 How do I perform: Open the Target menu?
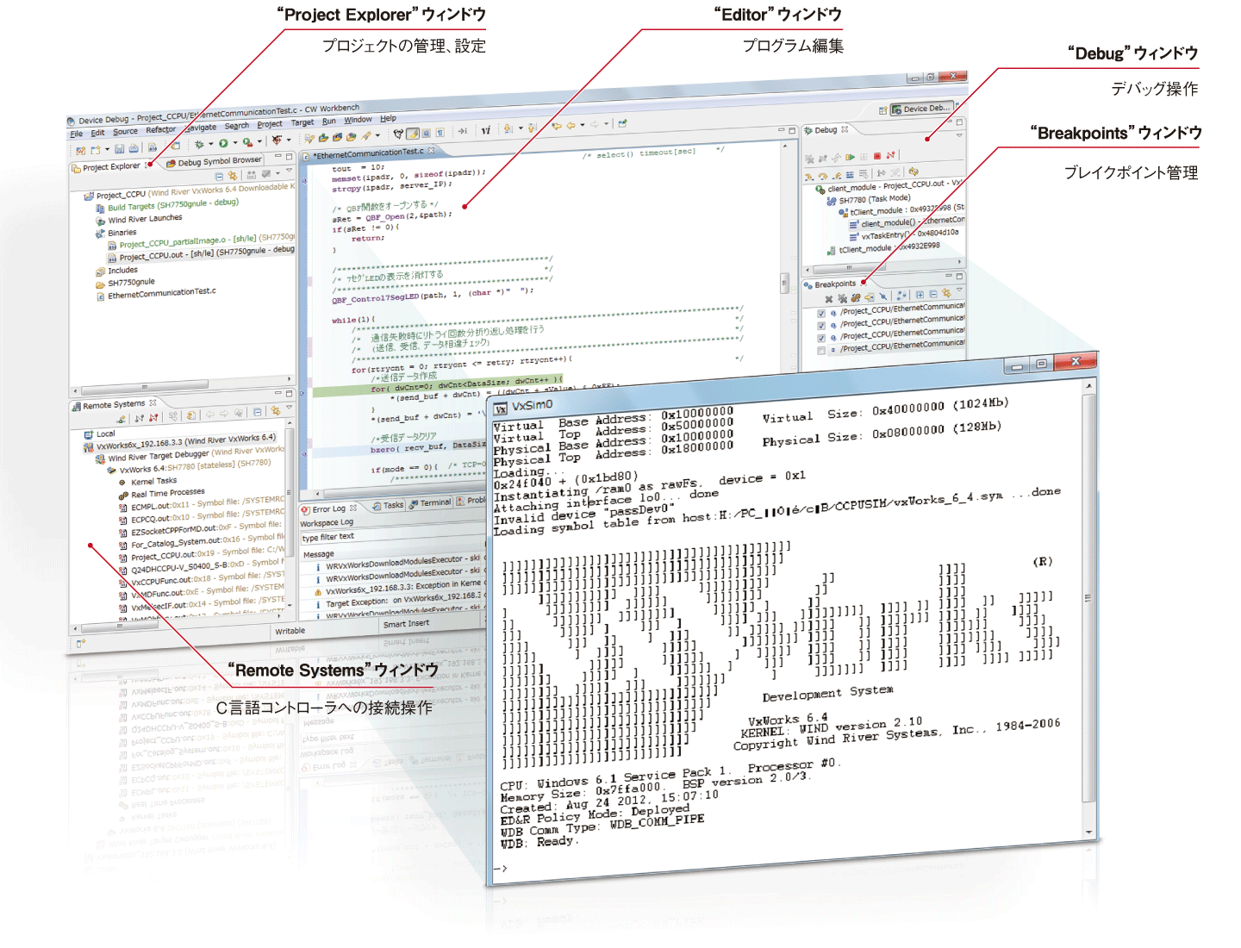click(302, 122)
